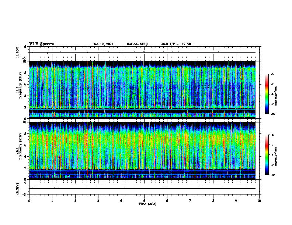This screenshot has width=292, height=225.
Task: Click the "6" tick on the time axis
Action: [x=167, y=201]
